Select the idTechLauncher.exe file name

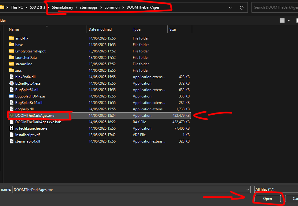[x=31, y=128]
